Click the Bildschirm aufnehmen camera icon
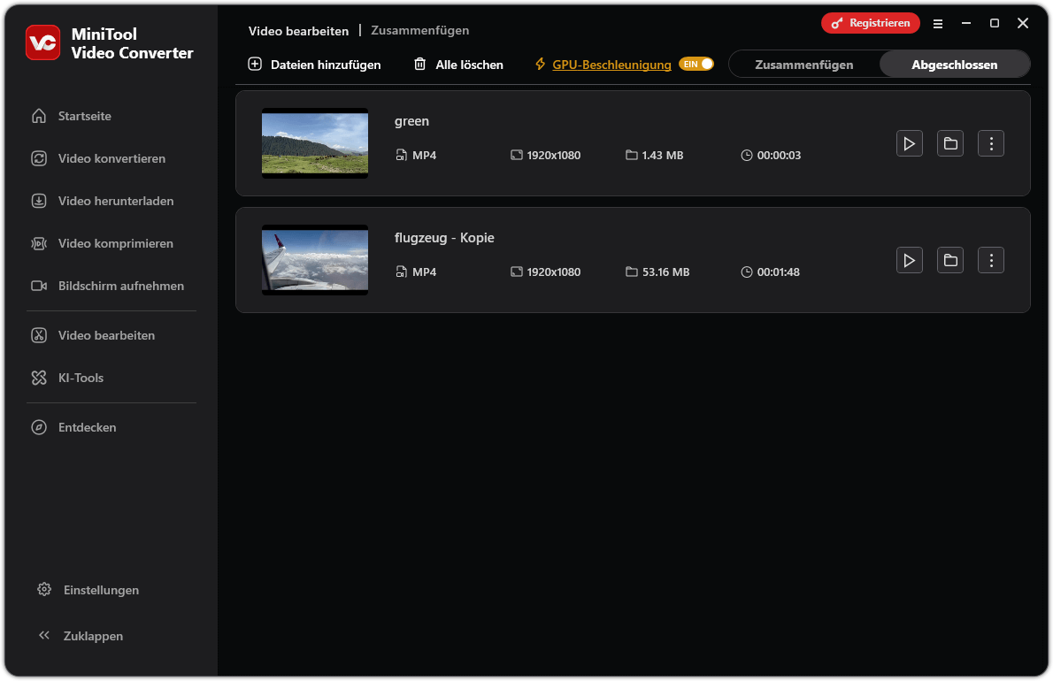1053x681 pixels. pyautogui.click(x=39, y=286)
